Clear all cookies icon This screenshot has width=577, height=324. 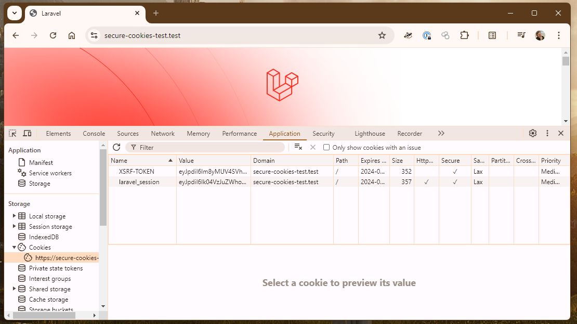tap(298, 147)
